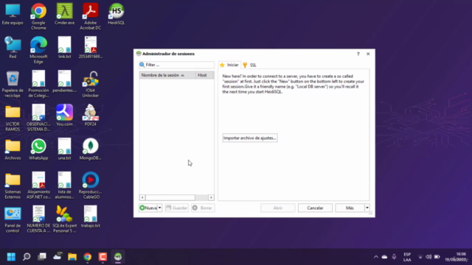
Task: Open the ESP LAA language indicator
Action: tap(407, 257)
